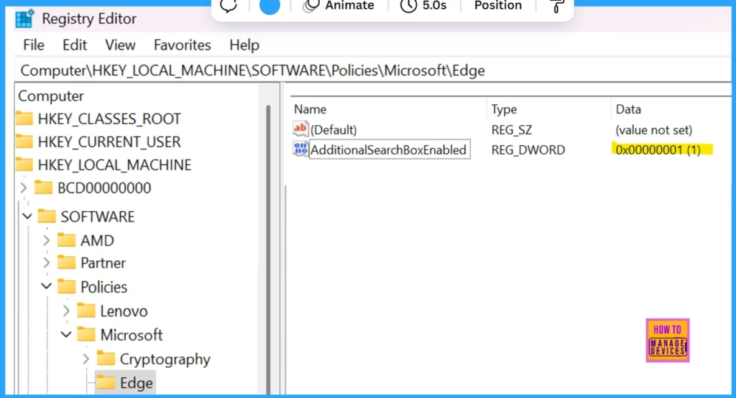The width and height of the screenshot is (736, 398).
Task: Collapse the Policies key
Action: [x=47, y=286]
